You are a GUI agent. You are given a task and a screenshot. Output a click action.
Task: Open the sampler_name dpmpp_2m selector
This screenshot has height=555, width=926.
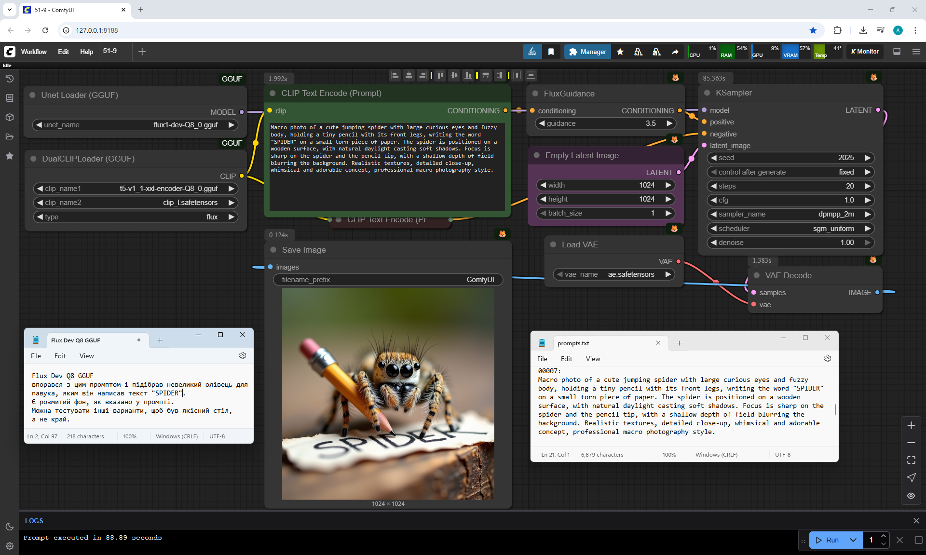(790, 214)
